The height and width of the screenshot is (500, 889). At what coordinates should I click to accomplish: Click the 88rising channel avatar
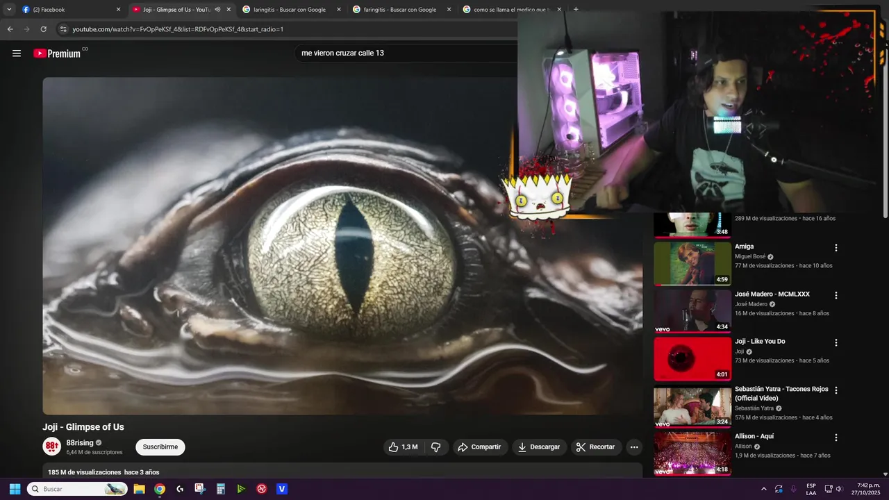(52, 447)
